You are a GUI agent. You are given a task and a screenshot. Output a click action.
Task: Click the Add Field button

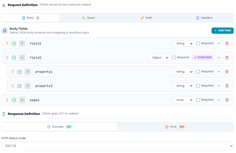click(222, 30)
